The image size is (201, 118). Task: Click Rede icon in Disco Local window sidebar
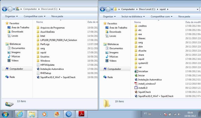pos(7,77)
